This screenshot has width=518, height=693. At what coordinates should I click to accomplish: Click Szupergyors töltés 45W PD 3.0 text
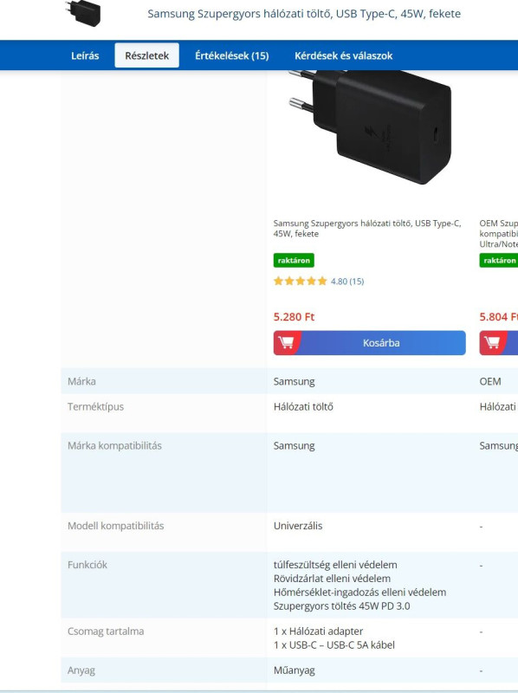341,606
